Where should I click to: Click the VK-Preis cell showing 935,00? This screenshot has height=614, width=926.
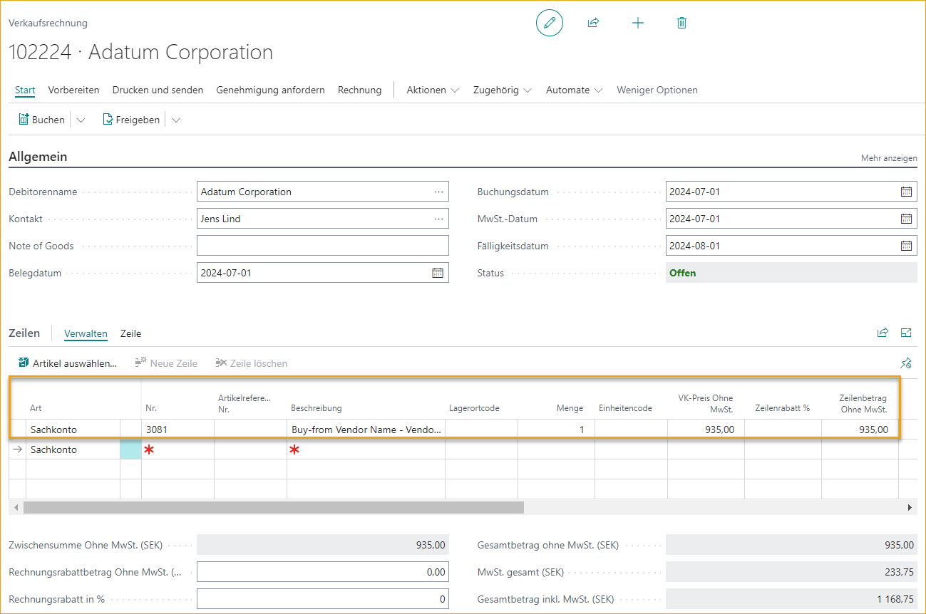[706, 430]
